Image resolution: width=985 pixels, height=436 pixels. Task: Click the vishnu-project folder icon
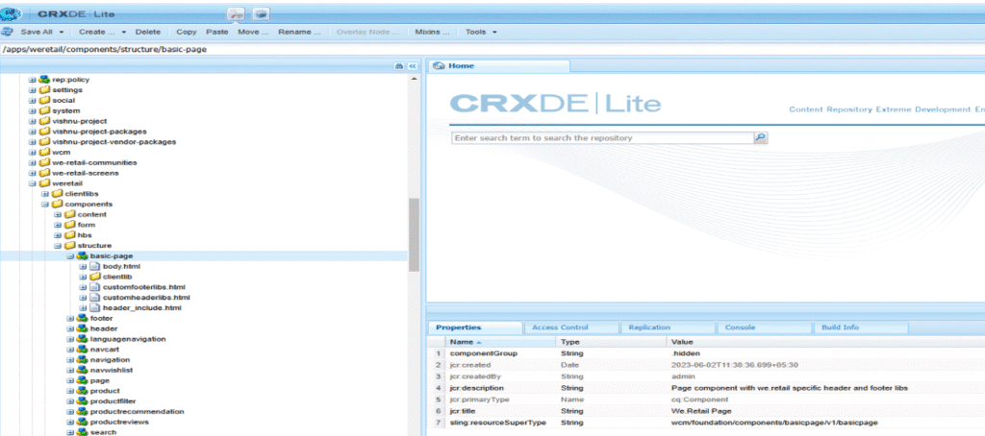(44, 121)
